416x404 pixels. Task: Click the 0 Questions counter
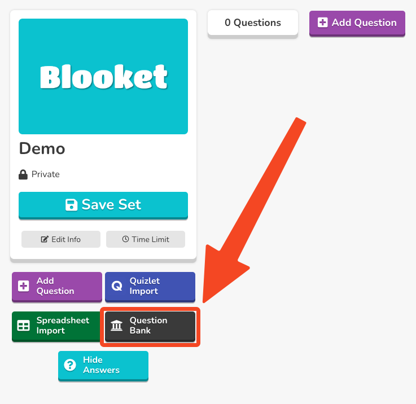tap(252, 23)
